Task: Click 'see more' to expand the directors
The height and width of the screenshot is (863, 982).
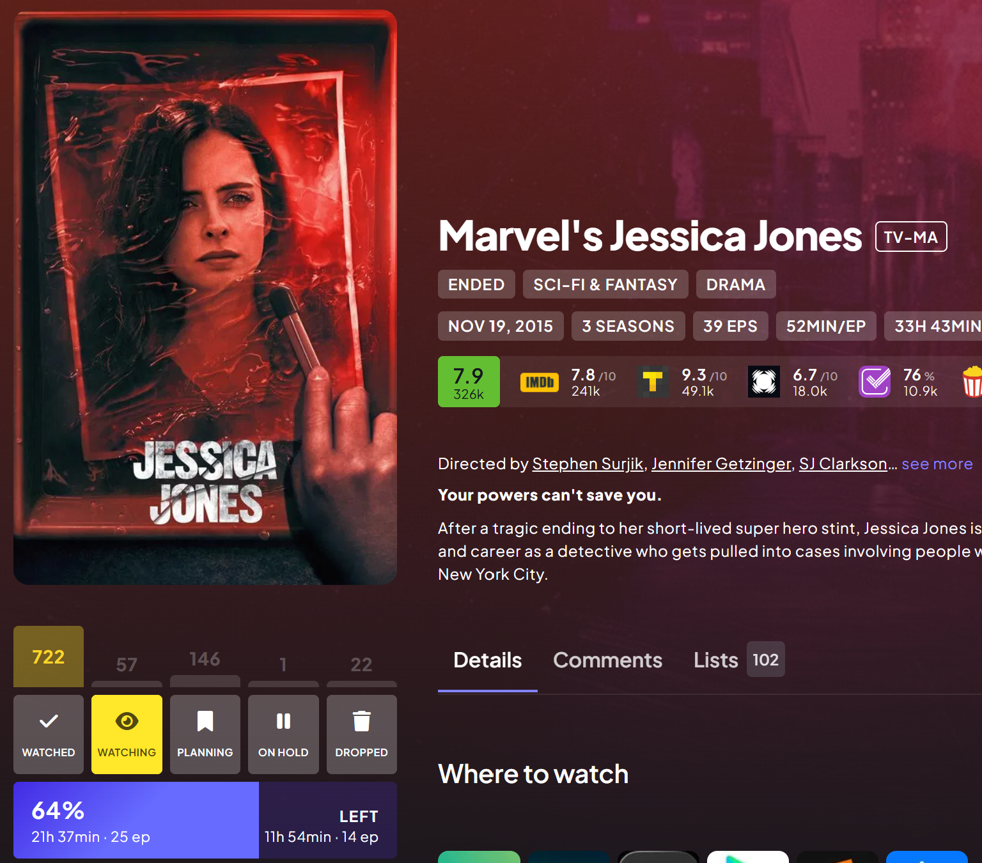Action: tap(937, 464)
